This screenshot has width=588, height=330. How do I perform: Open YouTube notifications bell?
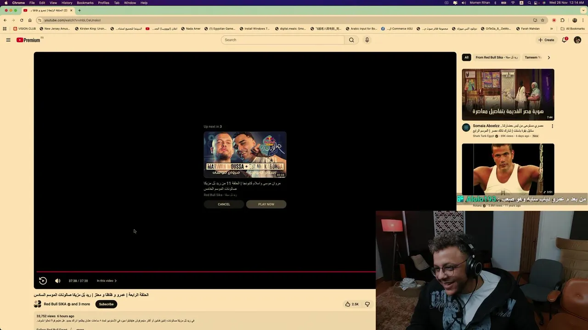coord(565,40)
